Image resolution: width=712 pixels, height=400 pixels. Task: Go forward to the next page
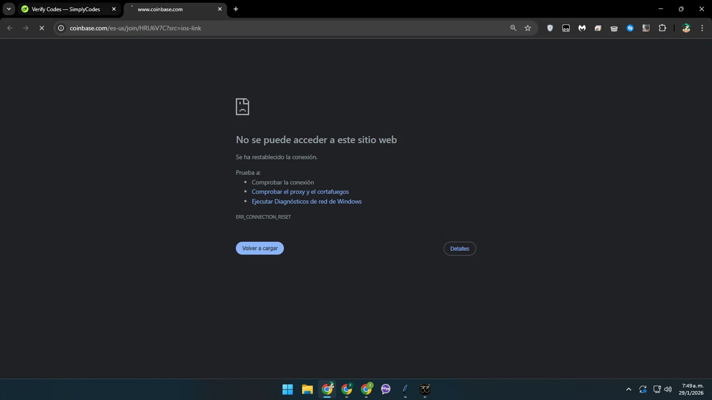point(26,28)
